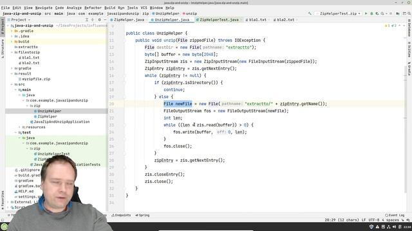The width and height of the screenshot is (412, 231).
Task: Select UnzipHelperTest in project tree
Action: 51,154
